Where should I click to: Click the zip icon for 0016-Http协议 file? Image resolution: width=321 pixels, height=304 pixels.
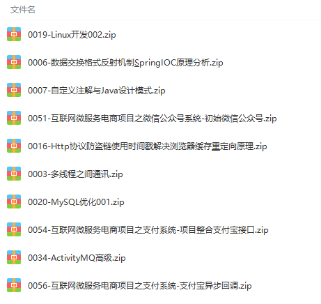(x=14, y=146)
